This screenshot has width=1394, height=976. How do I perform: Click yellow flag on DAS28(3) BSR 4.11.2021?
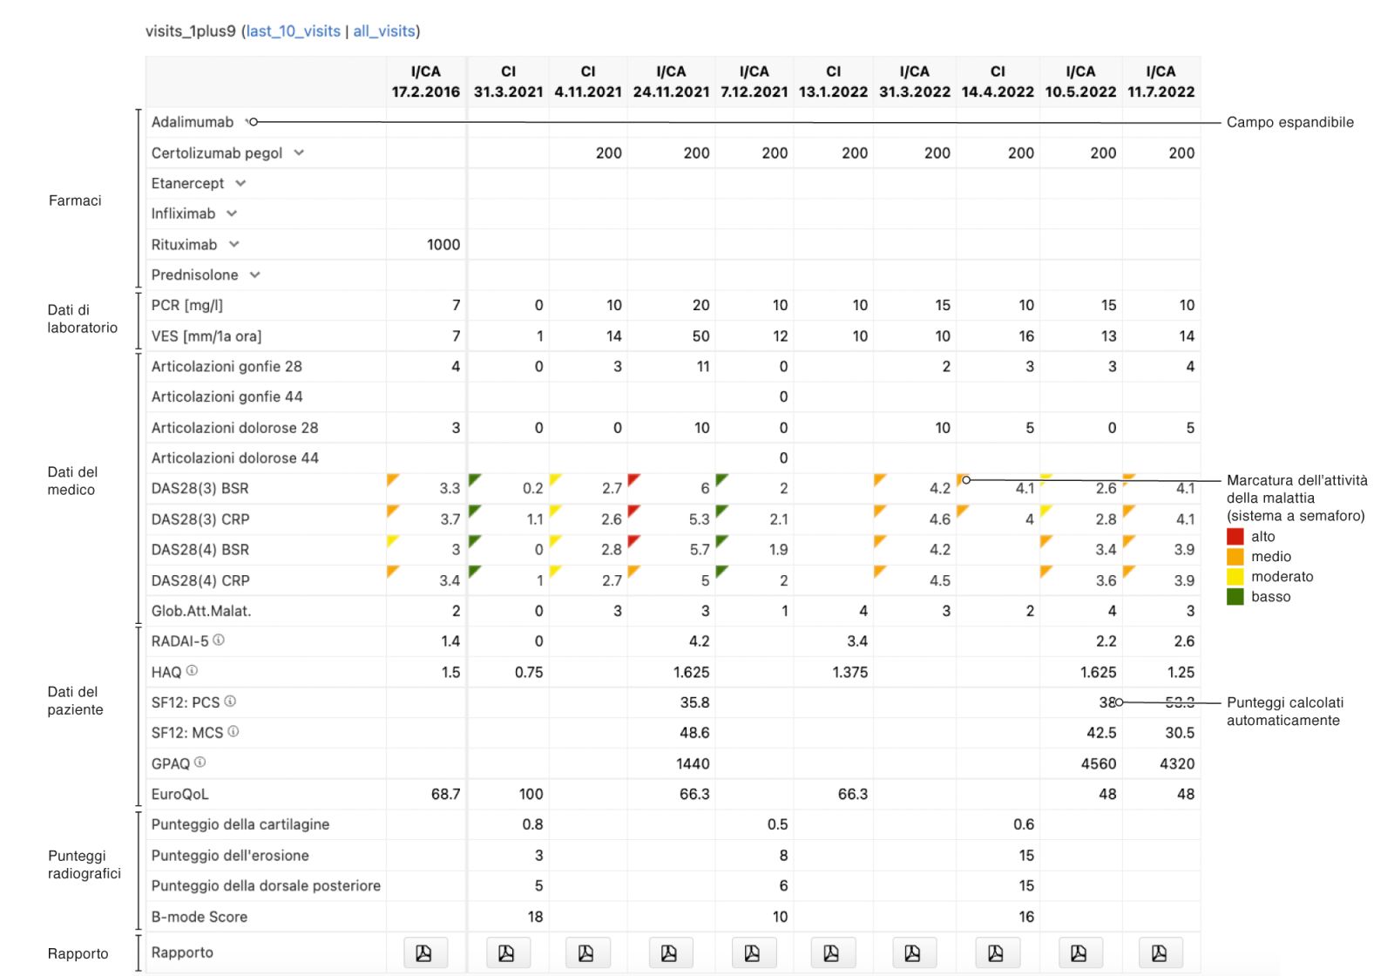point(554,478)
